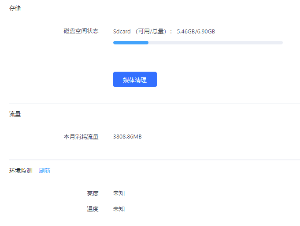Click the 流量 section heading
Image resolution: width=300 pixels, height=226 pixels.
tap(15, 114)
